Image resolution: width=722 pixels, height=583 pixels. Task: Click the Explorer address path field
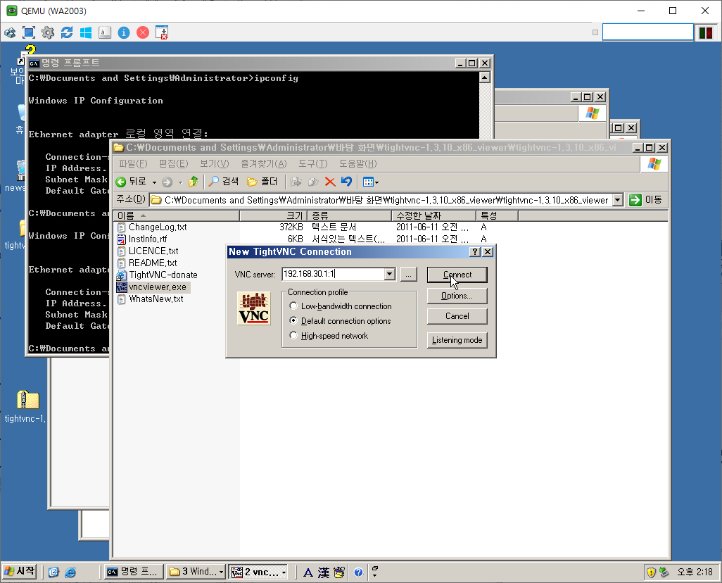(381, 200)
